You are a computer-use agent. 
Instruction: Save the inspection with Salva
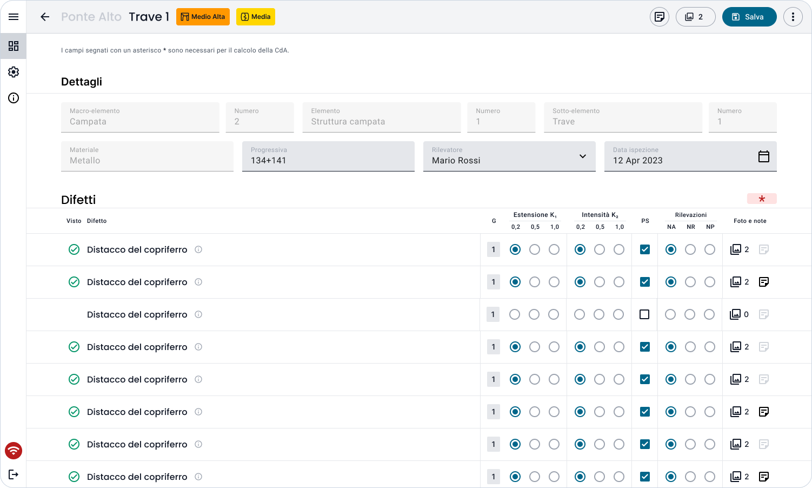749,17
